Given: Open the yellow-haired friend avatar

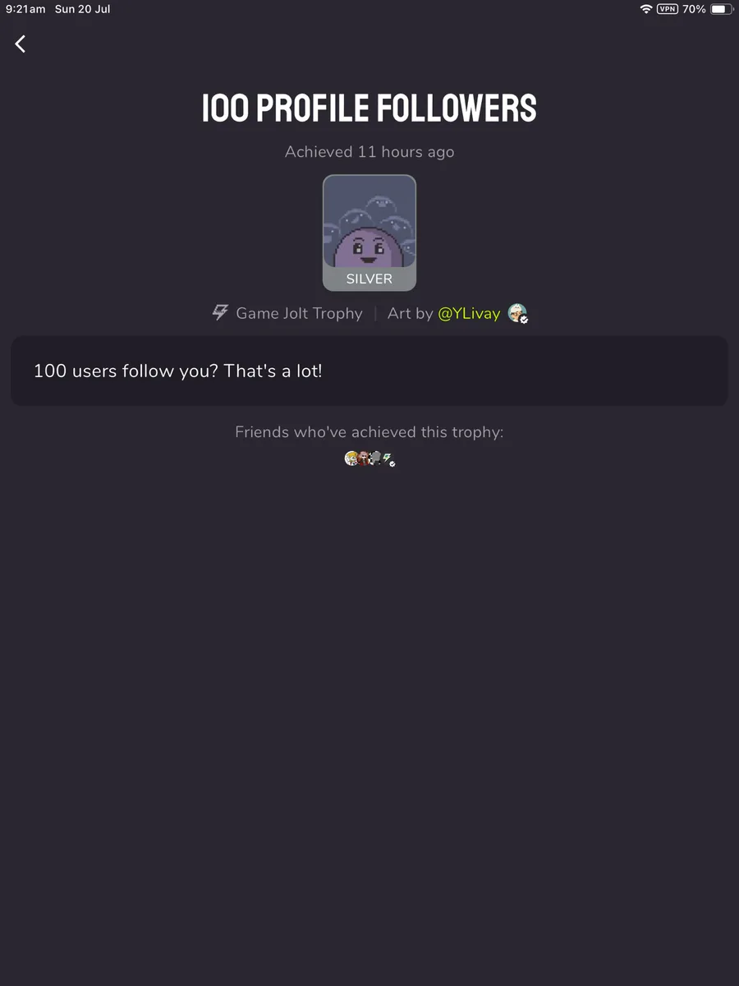Looking at the screenshot, I should 351,458.
